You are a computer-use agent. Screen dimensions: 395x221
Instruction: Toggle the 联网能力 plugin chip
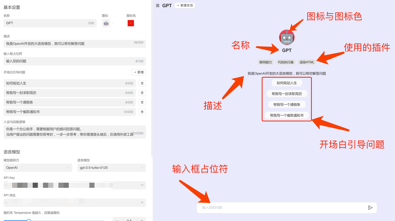coord(265,62)
